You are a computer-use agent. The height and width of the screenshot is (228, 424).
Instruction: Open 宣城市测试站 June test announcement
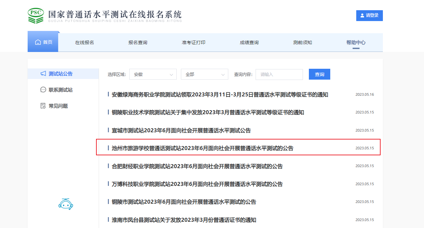tap(181, 131)
